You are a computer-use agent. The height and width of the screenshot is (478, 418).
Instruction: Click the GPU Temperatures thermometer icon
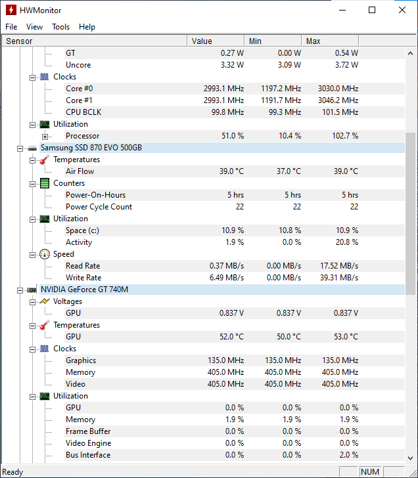[x=45, y=325]
